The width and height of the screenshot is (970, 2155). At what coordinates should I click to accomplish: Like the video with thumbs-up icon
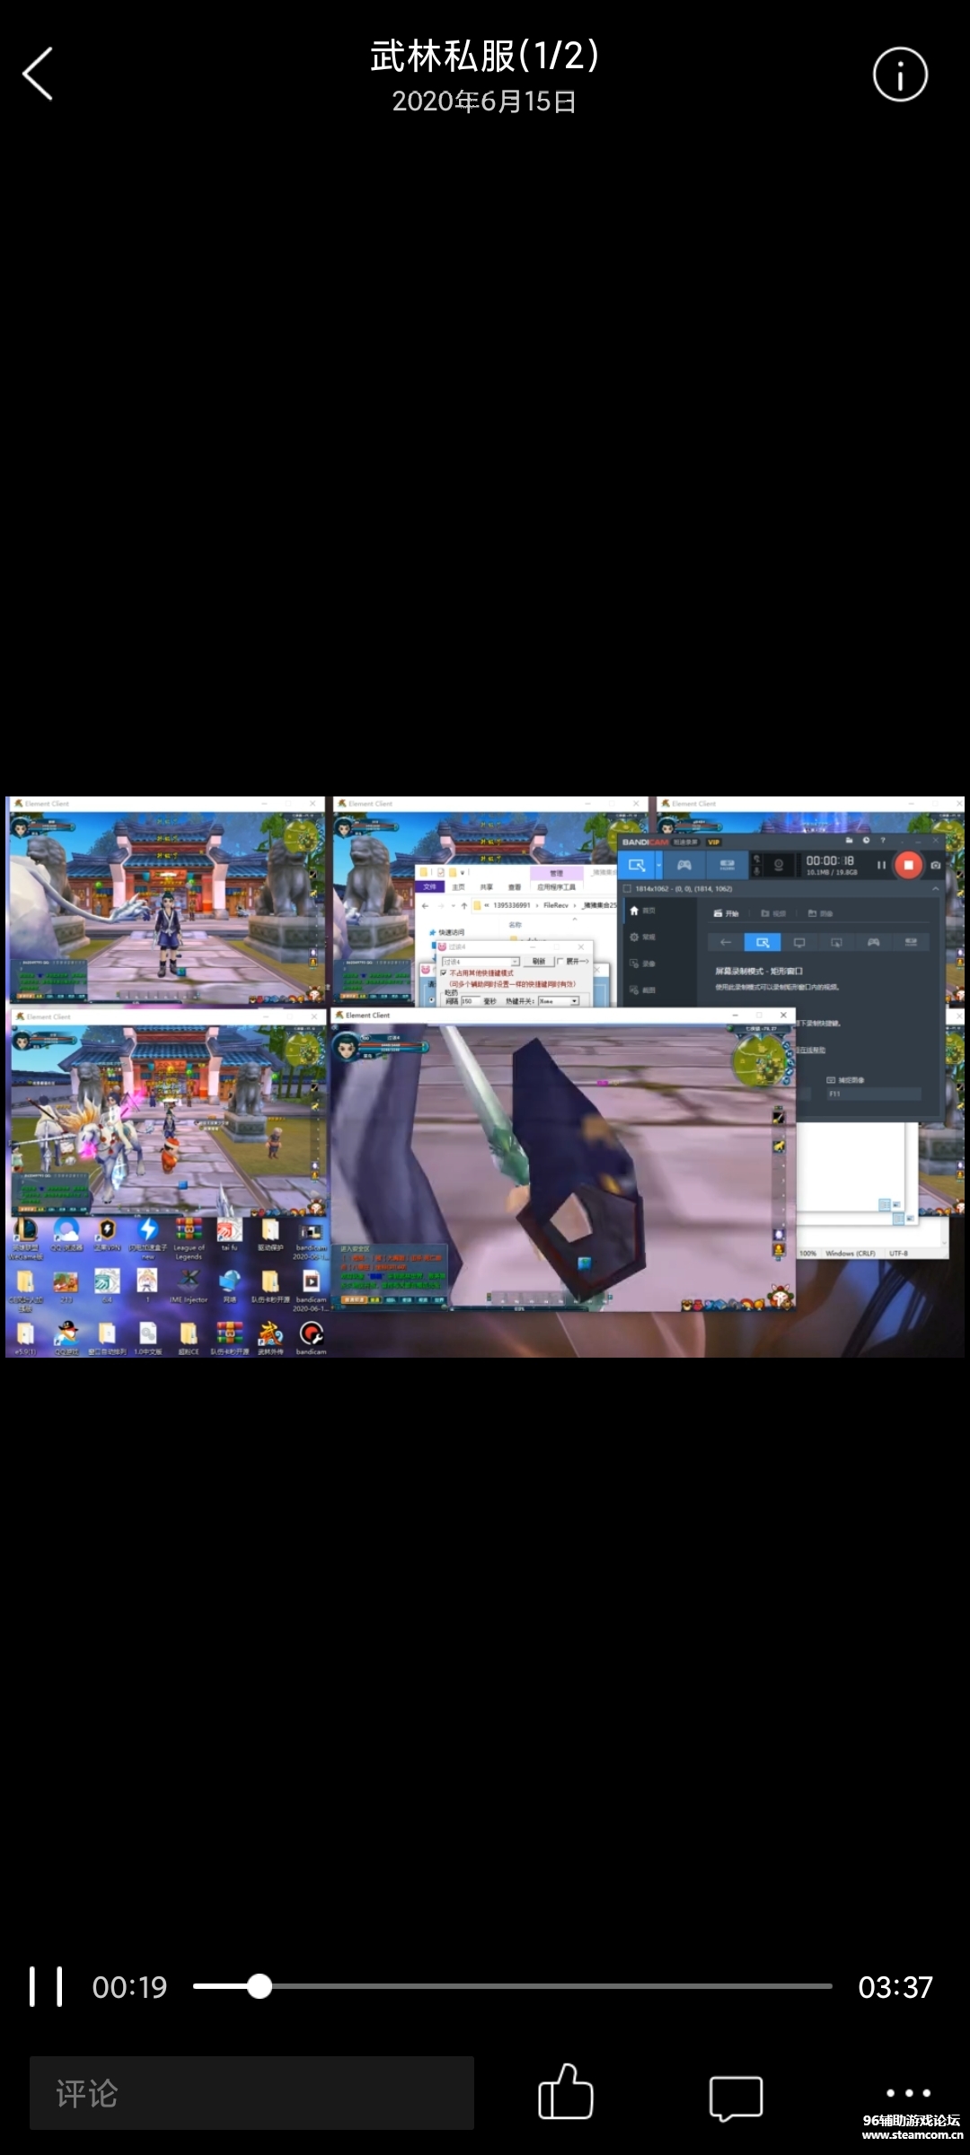565,2093
